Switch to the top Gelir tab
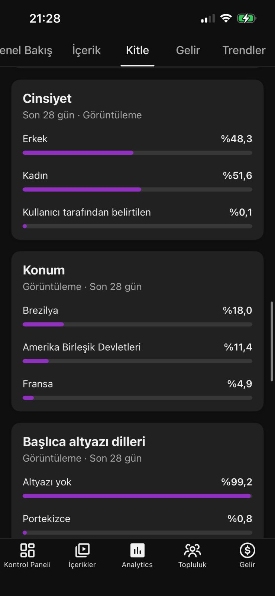275x596 pixels. 188,50
